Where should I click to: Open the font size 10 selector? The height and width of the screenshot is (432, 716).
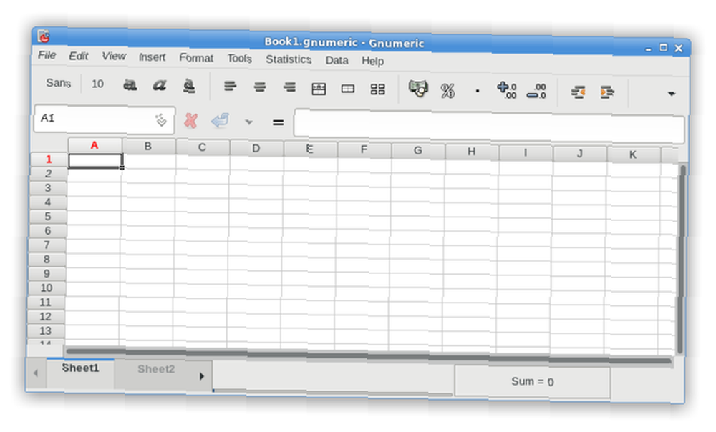(97, 84)
